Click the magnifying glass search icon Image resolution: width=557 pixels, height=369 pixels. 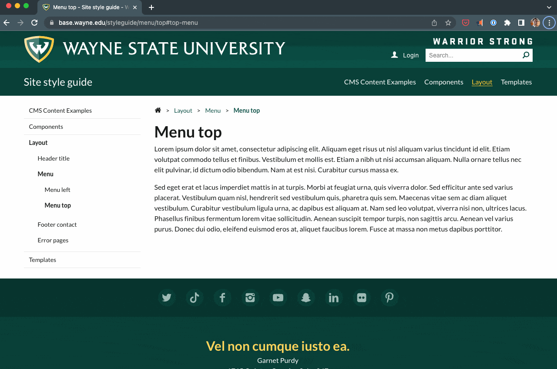click(x=526, y=55)
